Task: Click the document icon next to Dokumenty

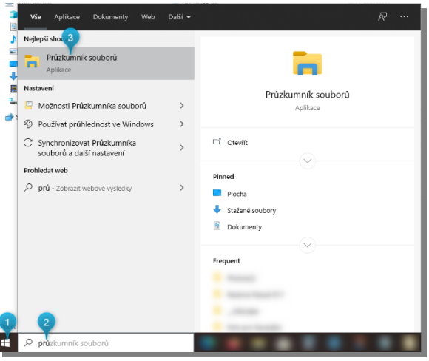Action: [217, 226]
